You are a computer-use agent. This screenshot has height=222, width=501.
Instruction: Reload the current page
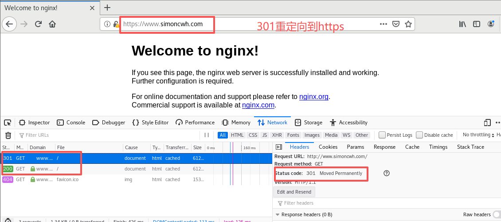(38, 24)
